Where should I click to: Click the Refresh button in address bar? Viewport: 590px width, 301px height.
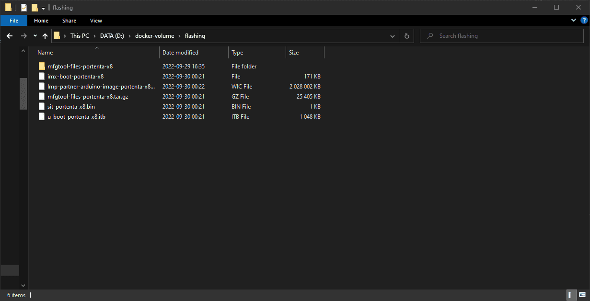pyautogui.click(x=407, y=36)
